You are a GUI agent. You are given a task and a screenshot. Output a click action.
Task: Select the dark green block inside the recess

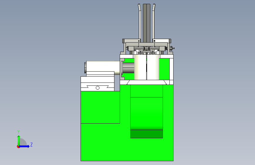click(146, 134)
